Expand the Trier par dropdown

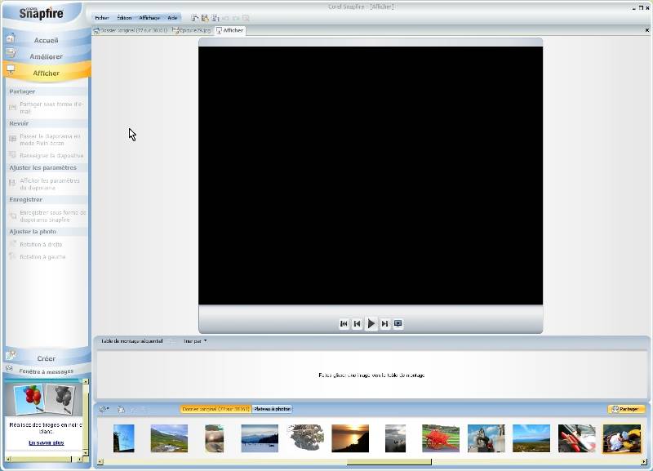(194, 340)
